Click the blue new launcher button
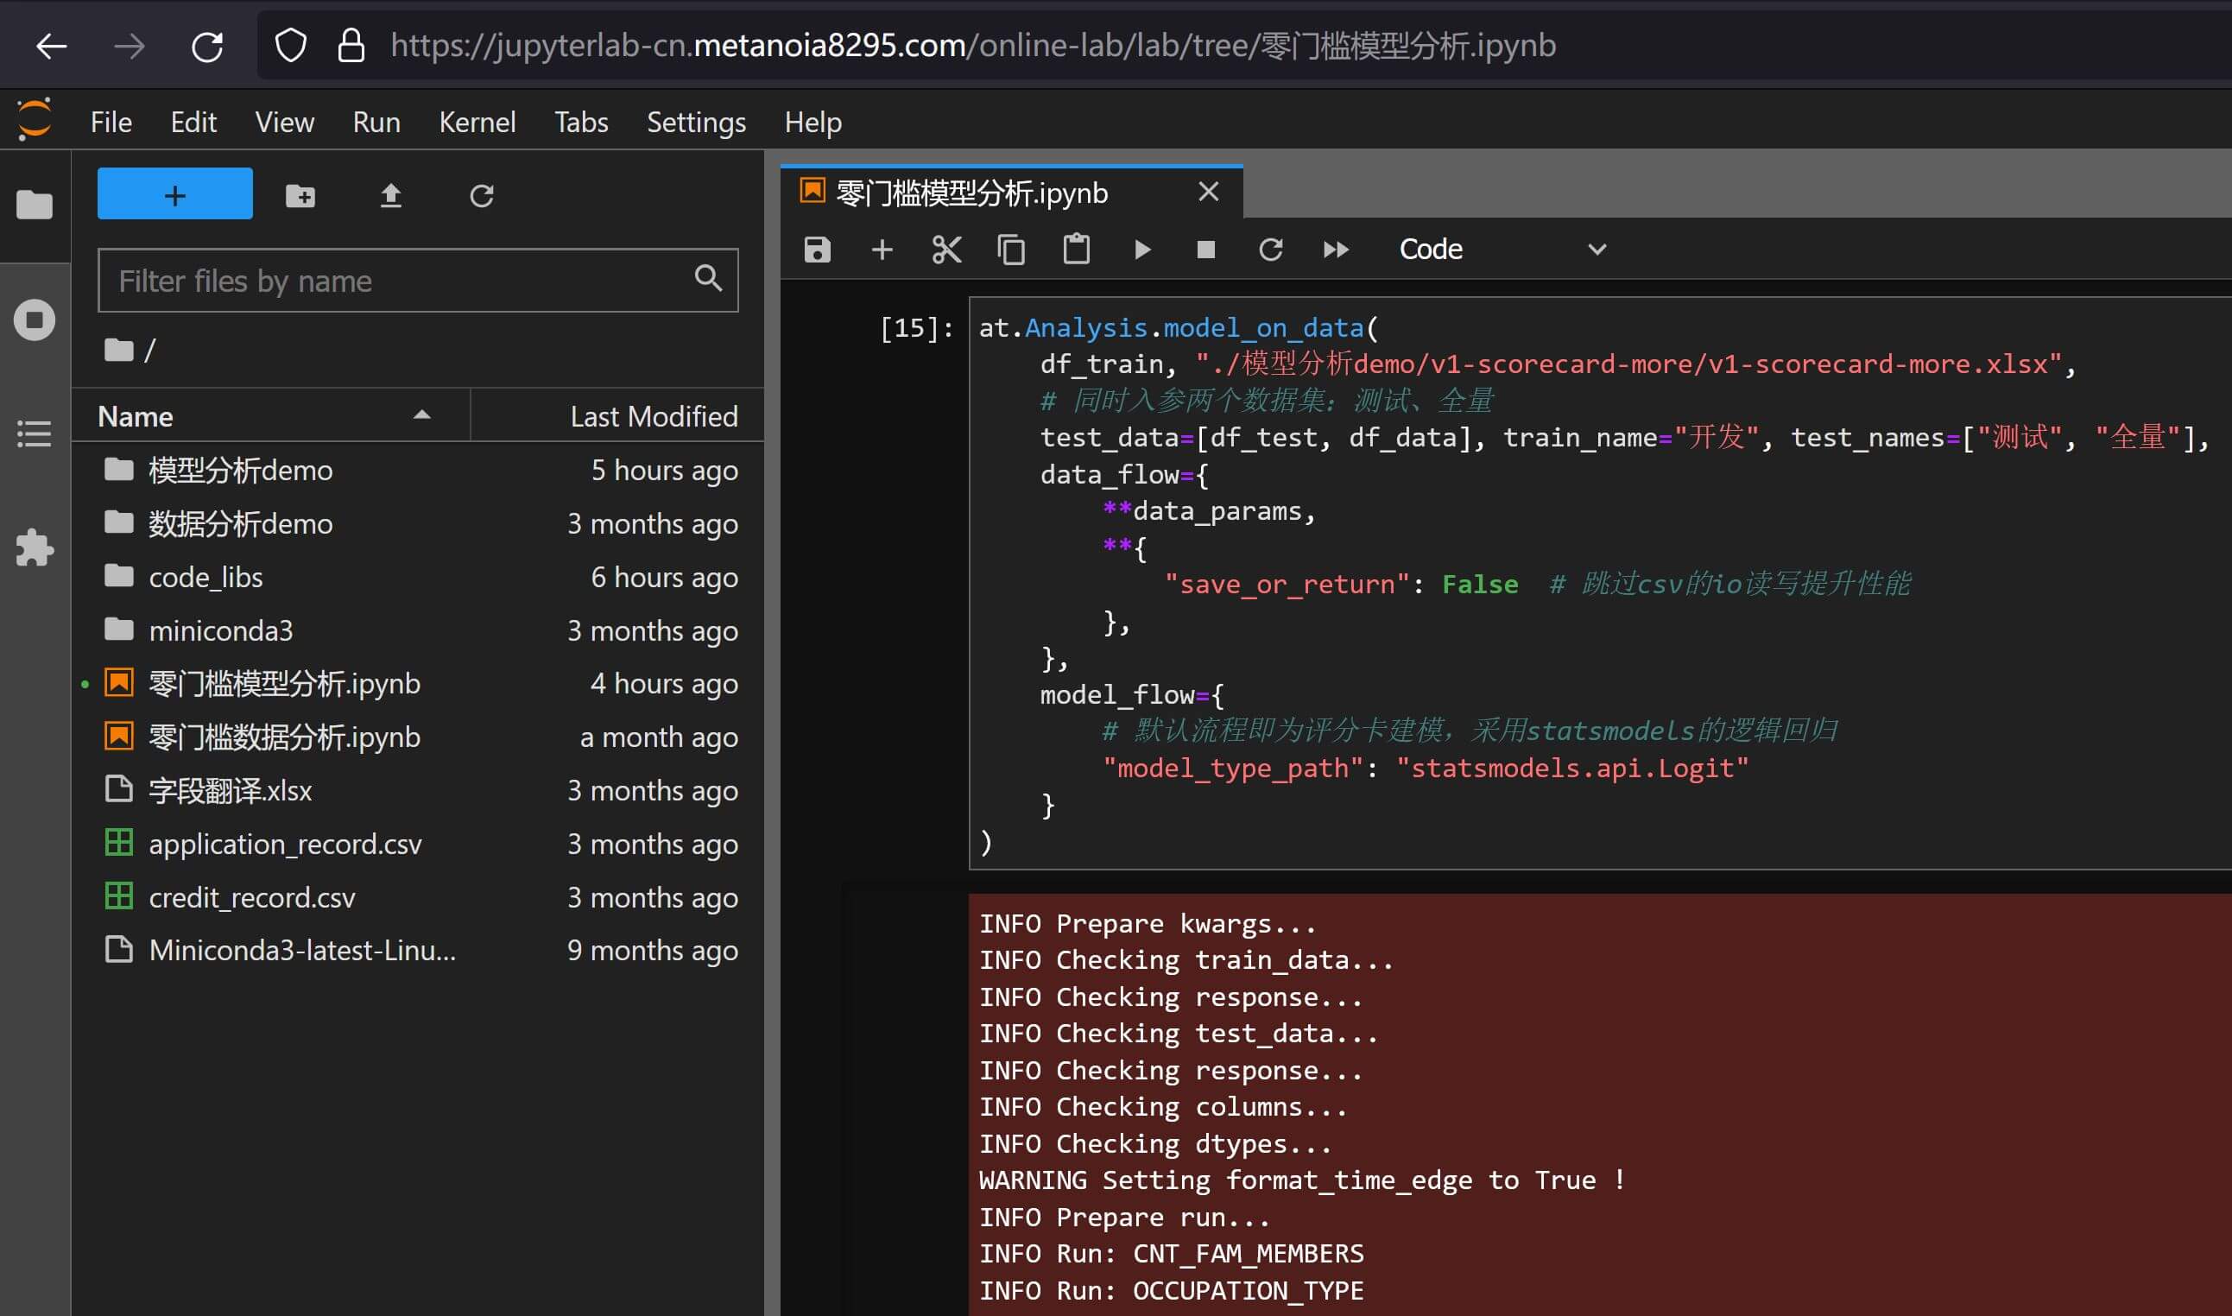The width and height of the screenshot is (2232, 1316). coord(174,194)
